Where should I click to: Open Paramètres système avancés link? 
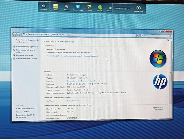(x=27, y=59)
